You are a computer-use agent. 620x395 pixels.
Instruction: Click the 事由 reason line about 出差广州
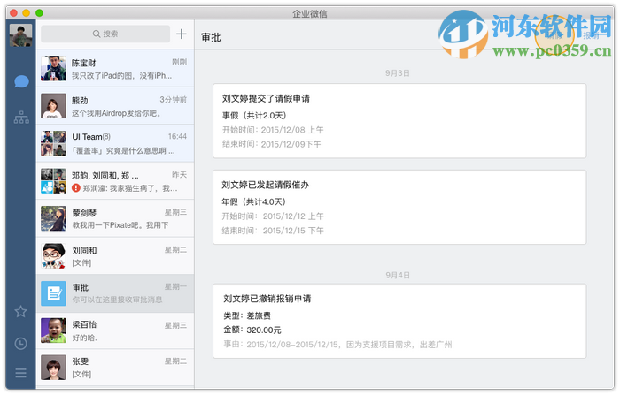337,345
